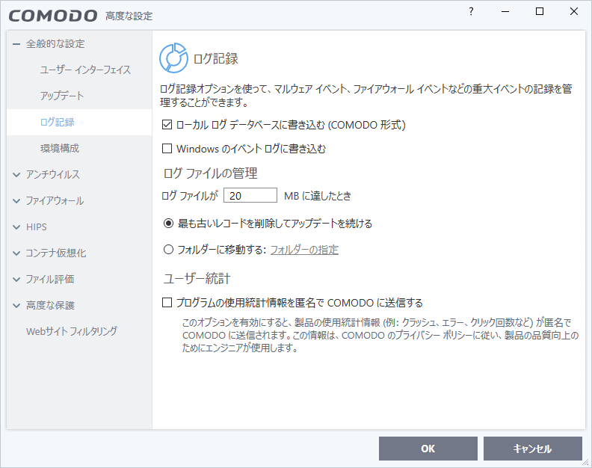This screenshot has width=592, height=468.
Task: Open アップデート settings page
Action: [x=62, y=96]
